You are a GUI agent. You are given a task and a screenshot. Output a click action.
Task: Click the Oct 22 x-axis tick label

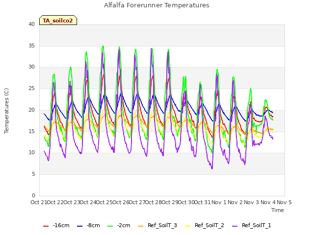tap(55, 202)
